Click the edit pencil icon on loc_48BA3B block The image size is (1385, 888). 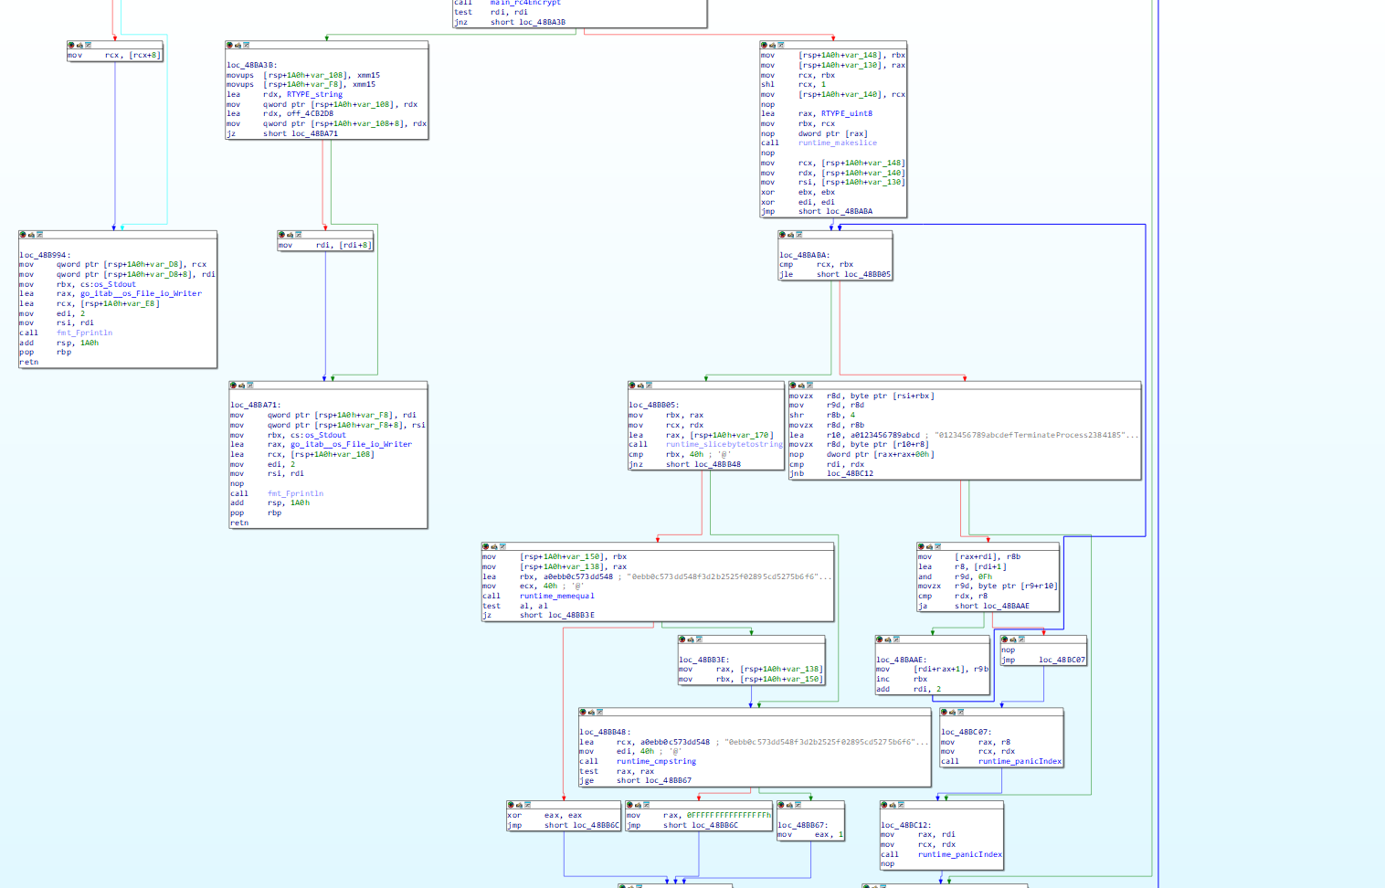(238, 45)
